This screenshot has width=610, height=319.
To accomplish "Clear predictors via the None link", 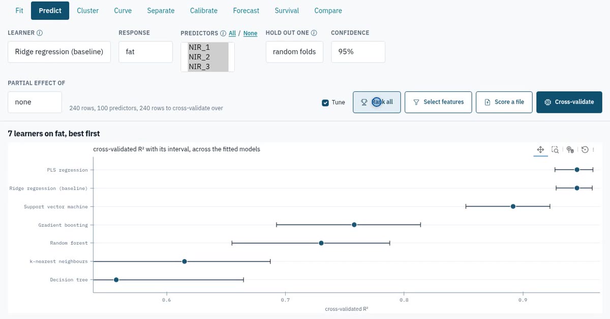I will point(250,34).
